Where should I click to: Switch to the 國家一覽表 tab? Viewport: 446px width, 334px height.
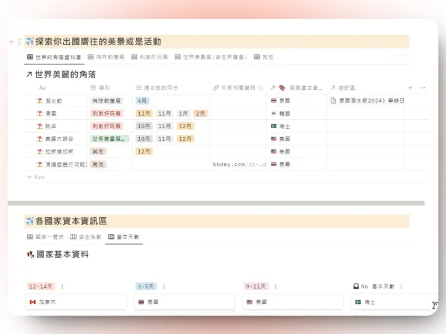click(45, 237)
